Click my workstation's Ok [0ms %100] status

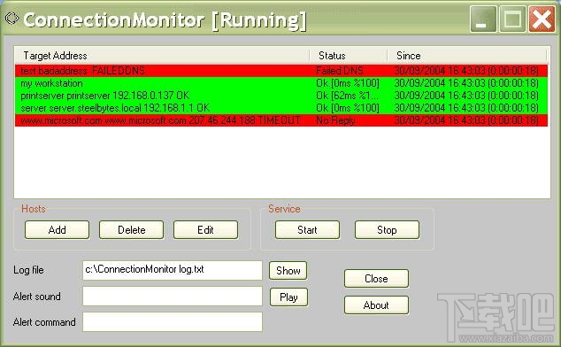click(348, 83)
